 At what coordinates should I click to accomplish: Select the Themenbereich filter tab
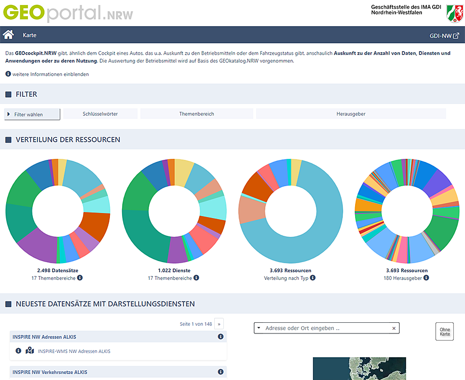[x=197, y=114]
